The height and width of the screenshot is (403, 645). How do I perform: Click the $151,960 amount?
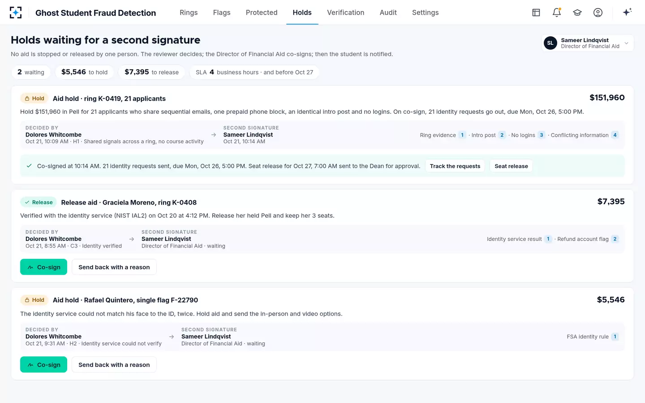pos(607,98)
